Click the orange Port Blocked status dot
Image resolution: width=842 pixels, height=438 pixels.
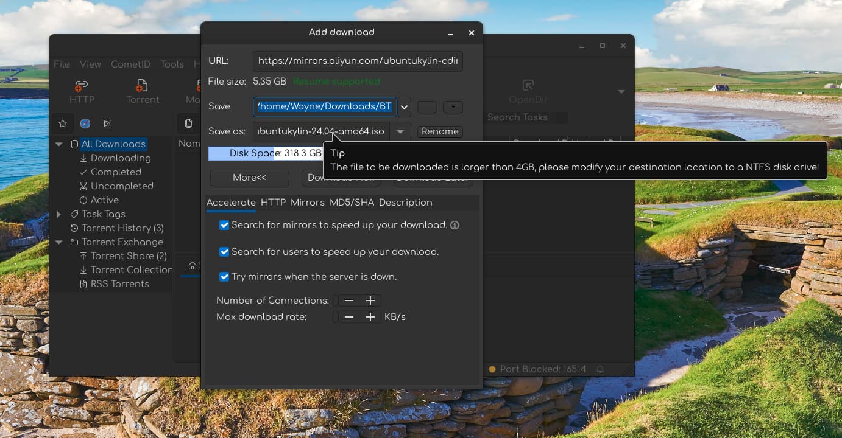tap(492, 369)
